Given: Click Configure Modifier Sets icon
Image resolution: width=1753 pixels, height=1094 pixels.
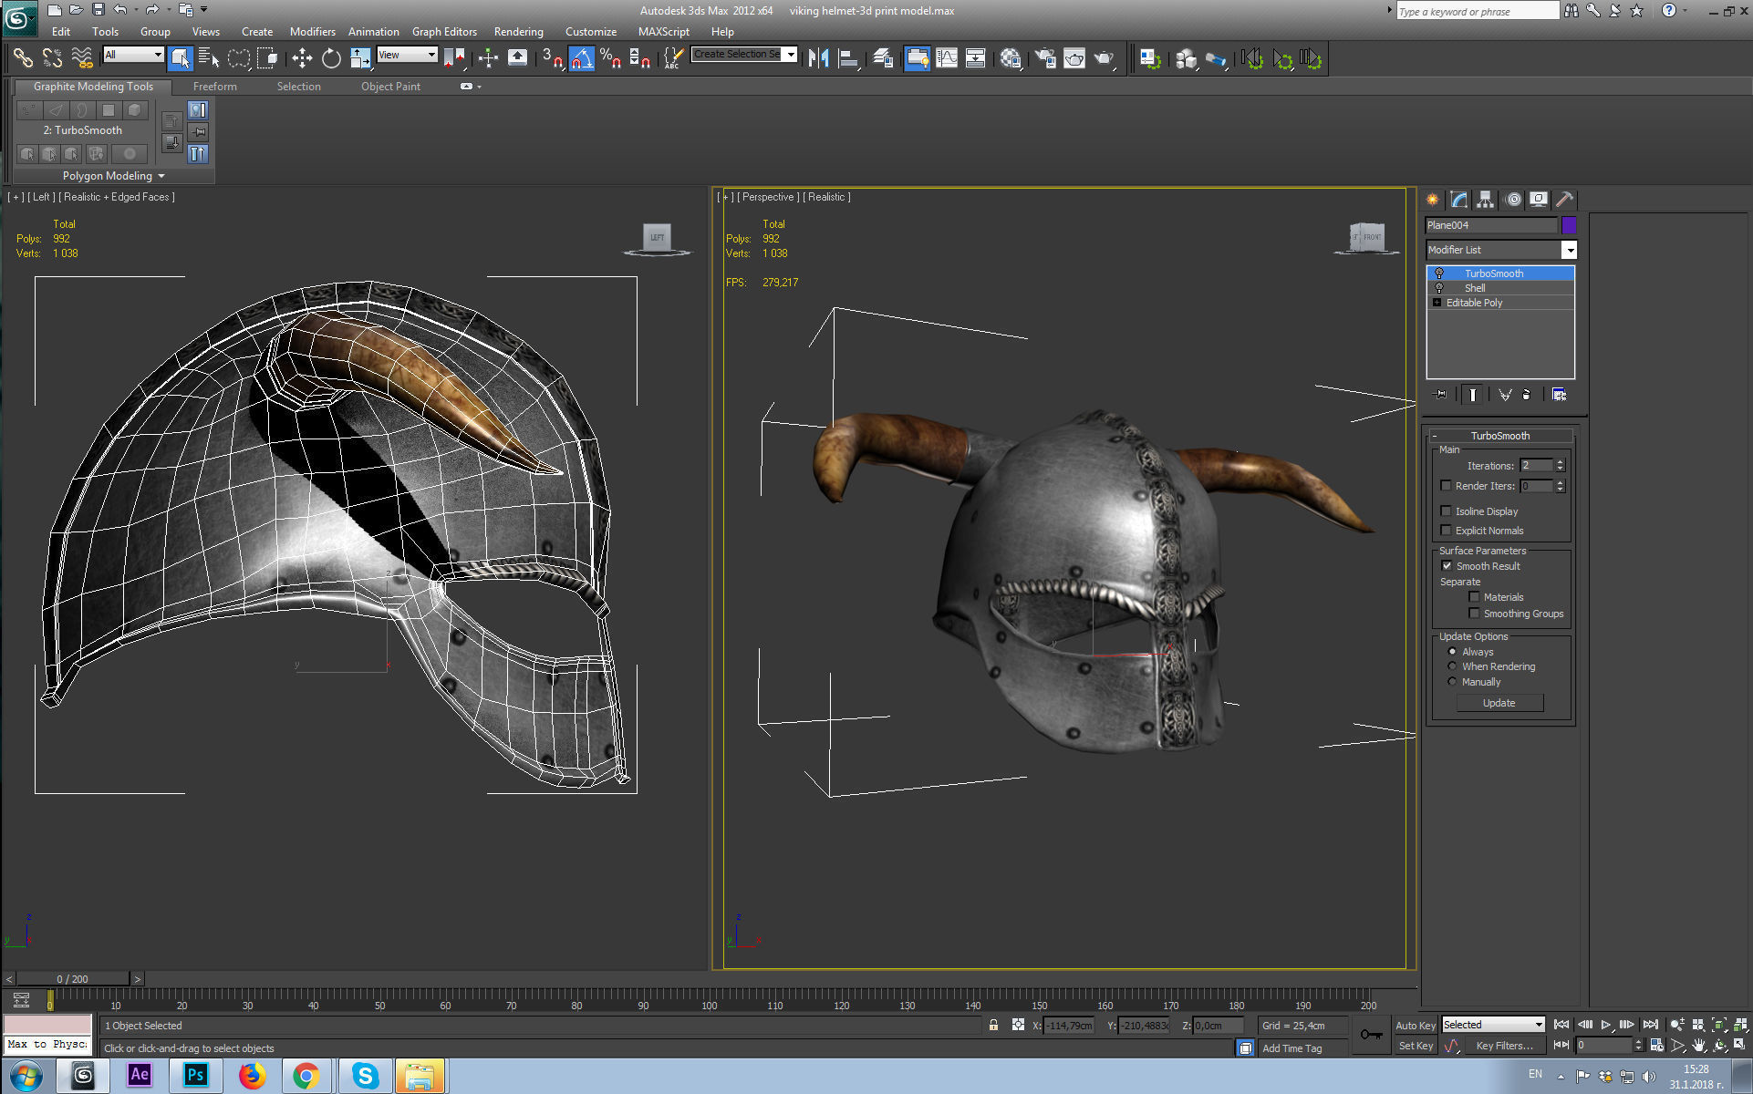Looking at the screenshot, I should point(1559,395).
